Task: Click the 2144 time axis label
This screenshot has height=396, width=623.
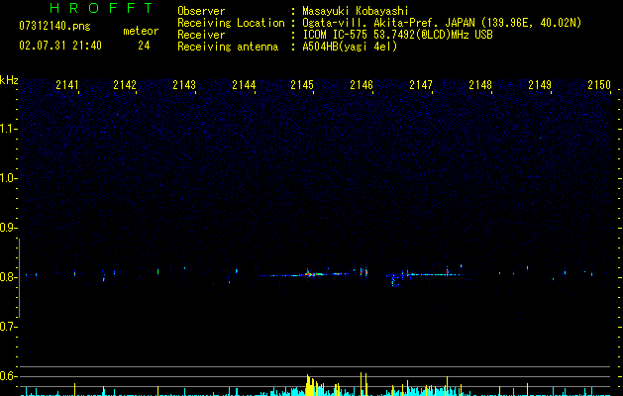Action: 244,85
